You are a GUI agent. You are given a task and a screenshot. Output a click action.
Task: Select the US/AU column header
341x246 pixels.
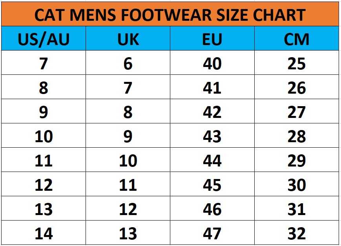[x=44, y=38]
